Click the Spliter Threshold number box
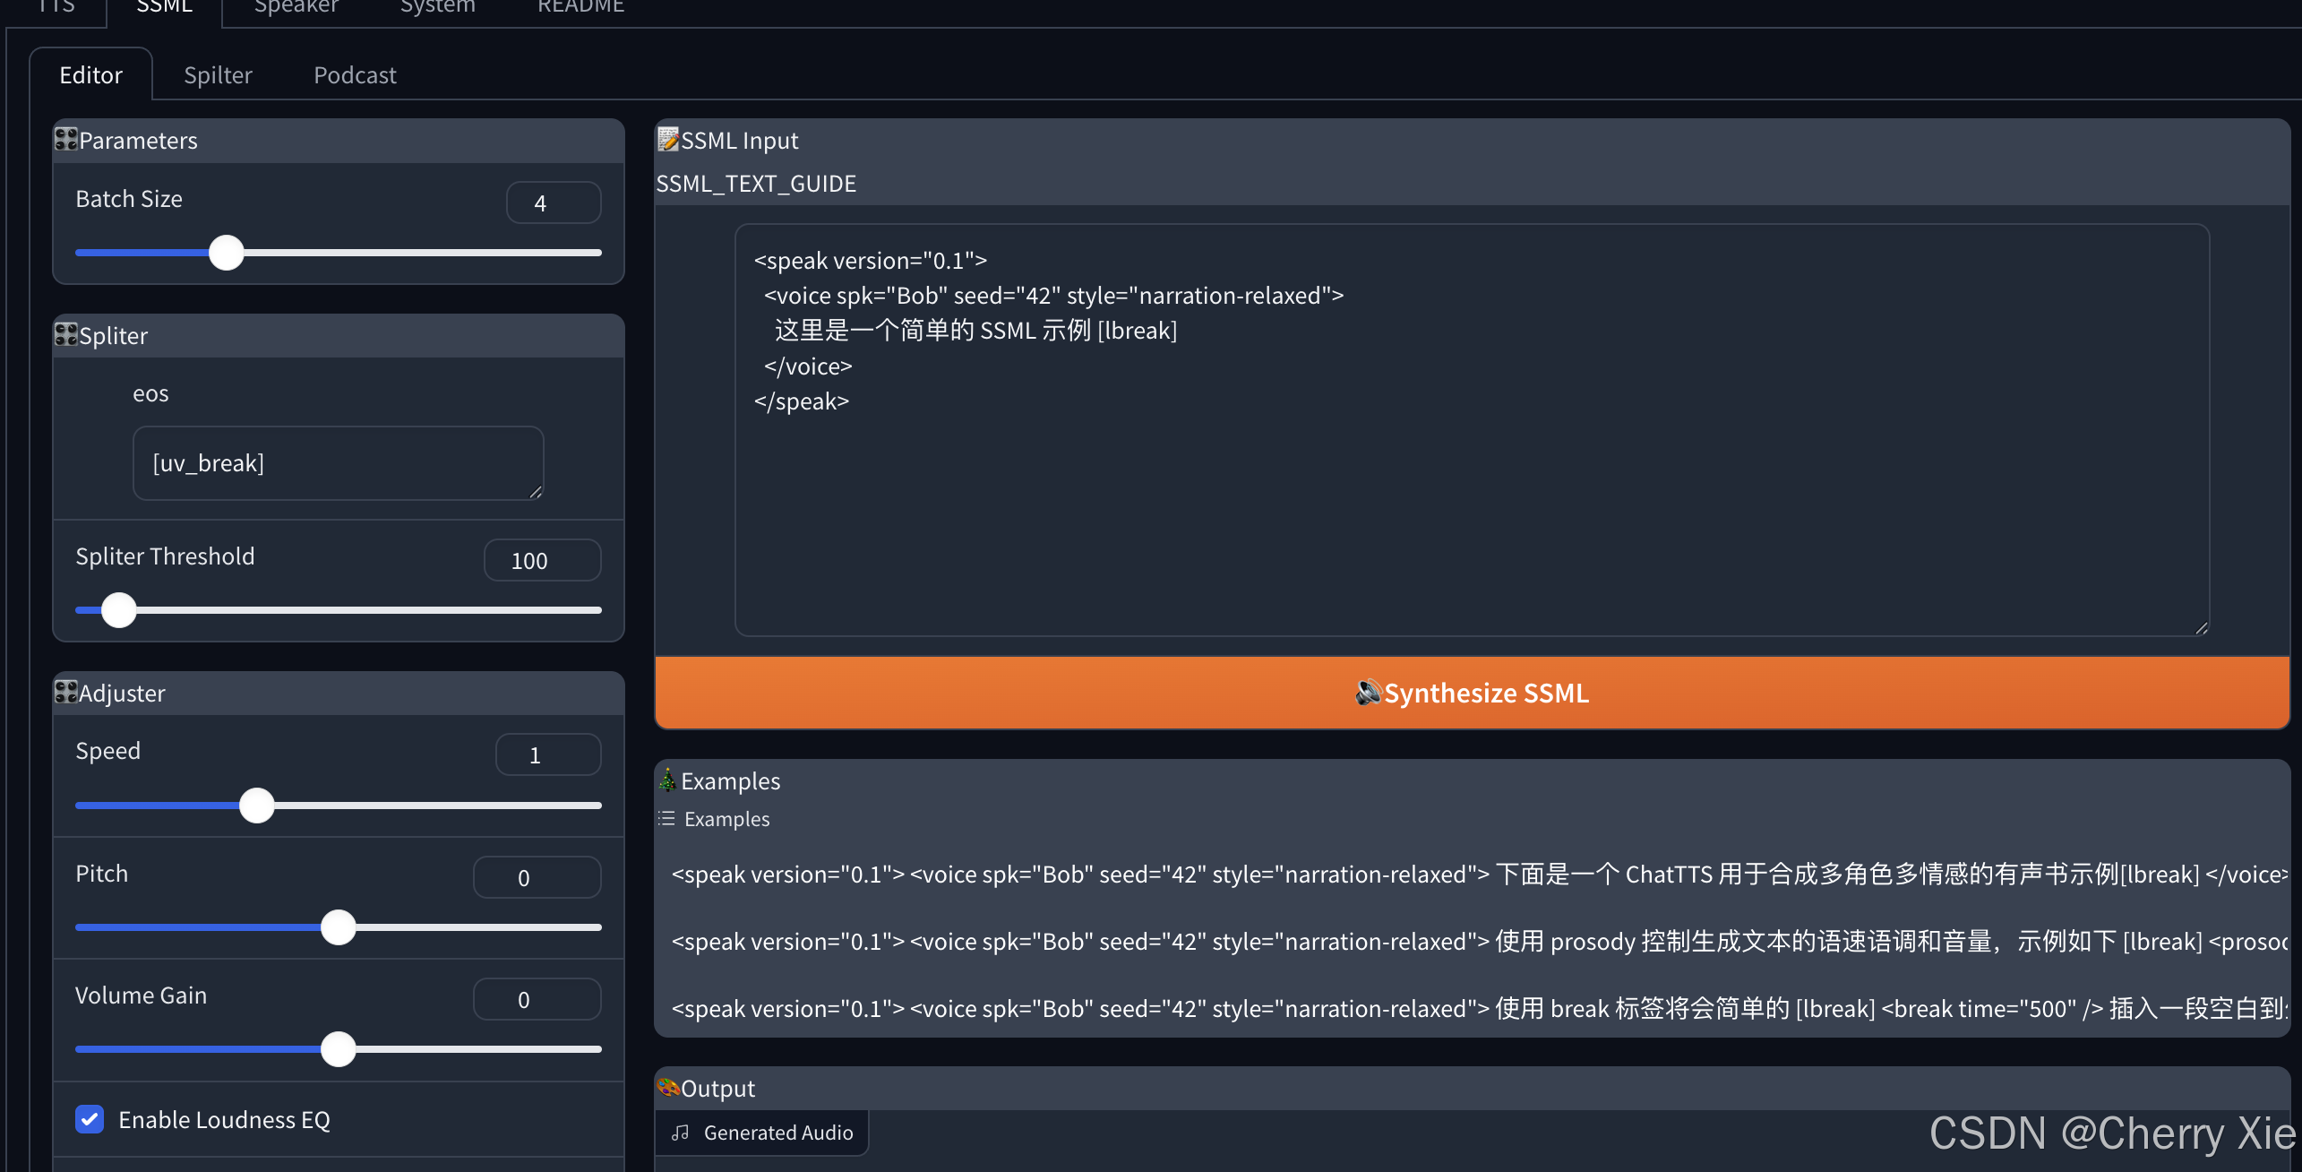Screen dimensions: 2302x1172 pos(542,561)
